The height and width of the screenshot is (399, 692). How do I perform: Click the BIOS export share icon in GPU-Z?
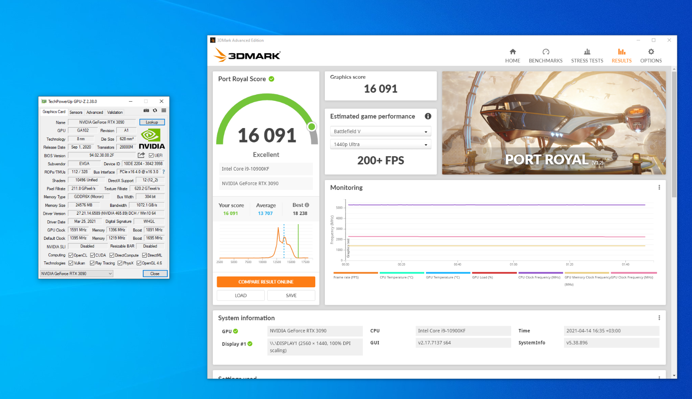click(141, 155)
